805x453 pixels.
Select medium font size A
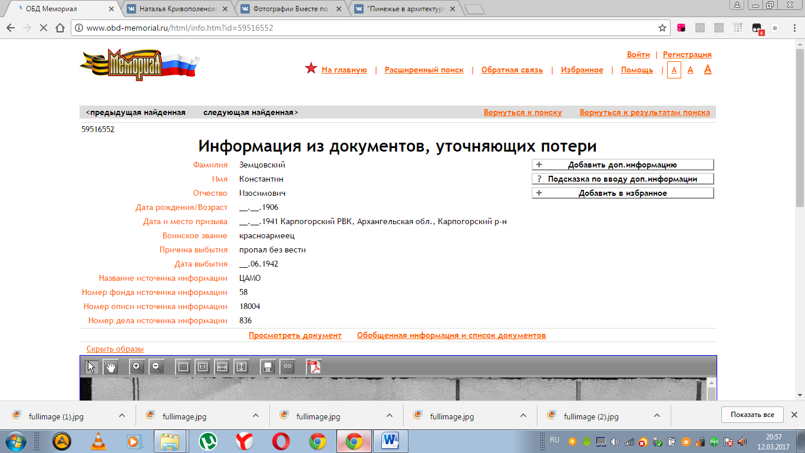[x=691, y=70]
